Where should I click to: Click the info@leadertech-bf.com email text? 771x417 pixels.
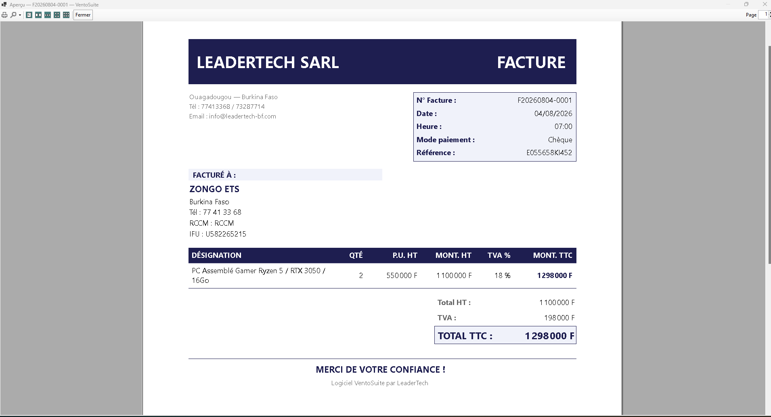pos(242,116)
